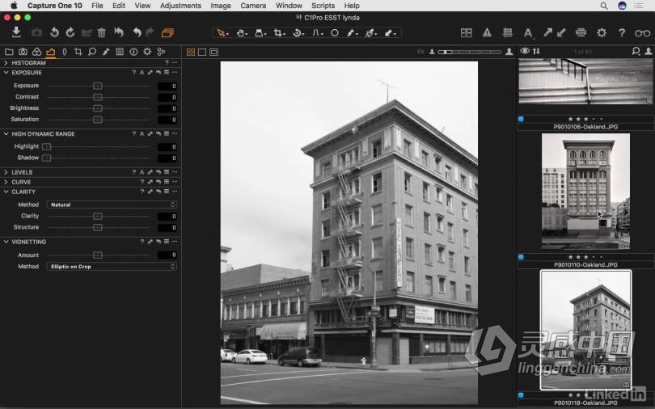Click the browser sort arrows icon
Screen dimensions: 655x409
(x=536, y=51)
